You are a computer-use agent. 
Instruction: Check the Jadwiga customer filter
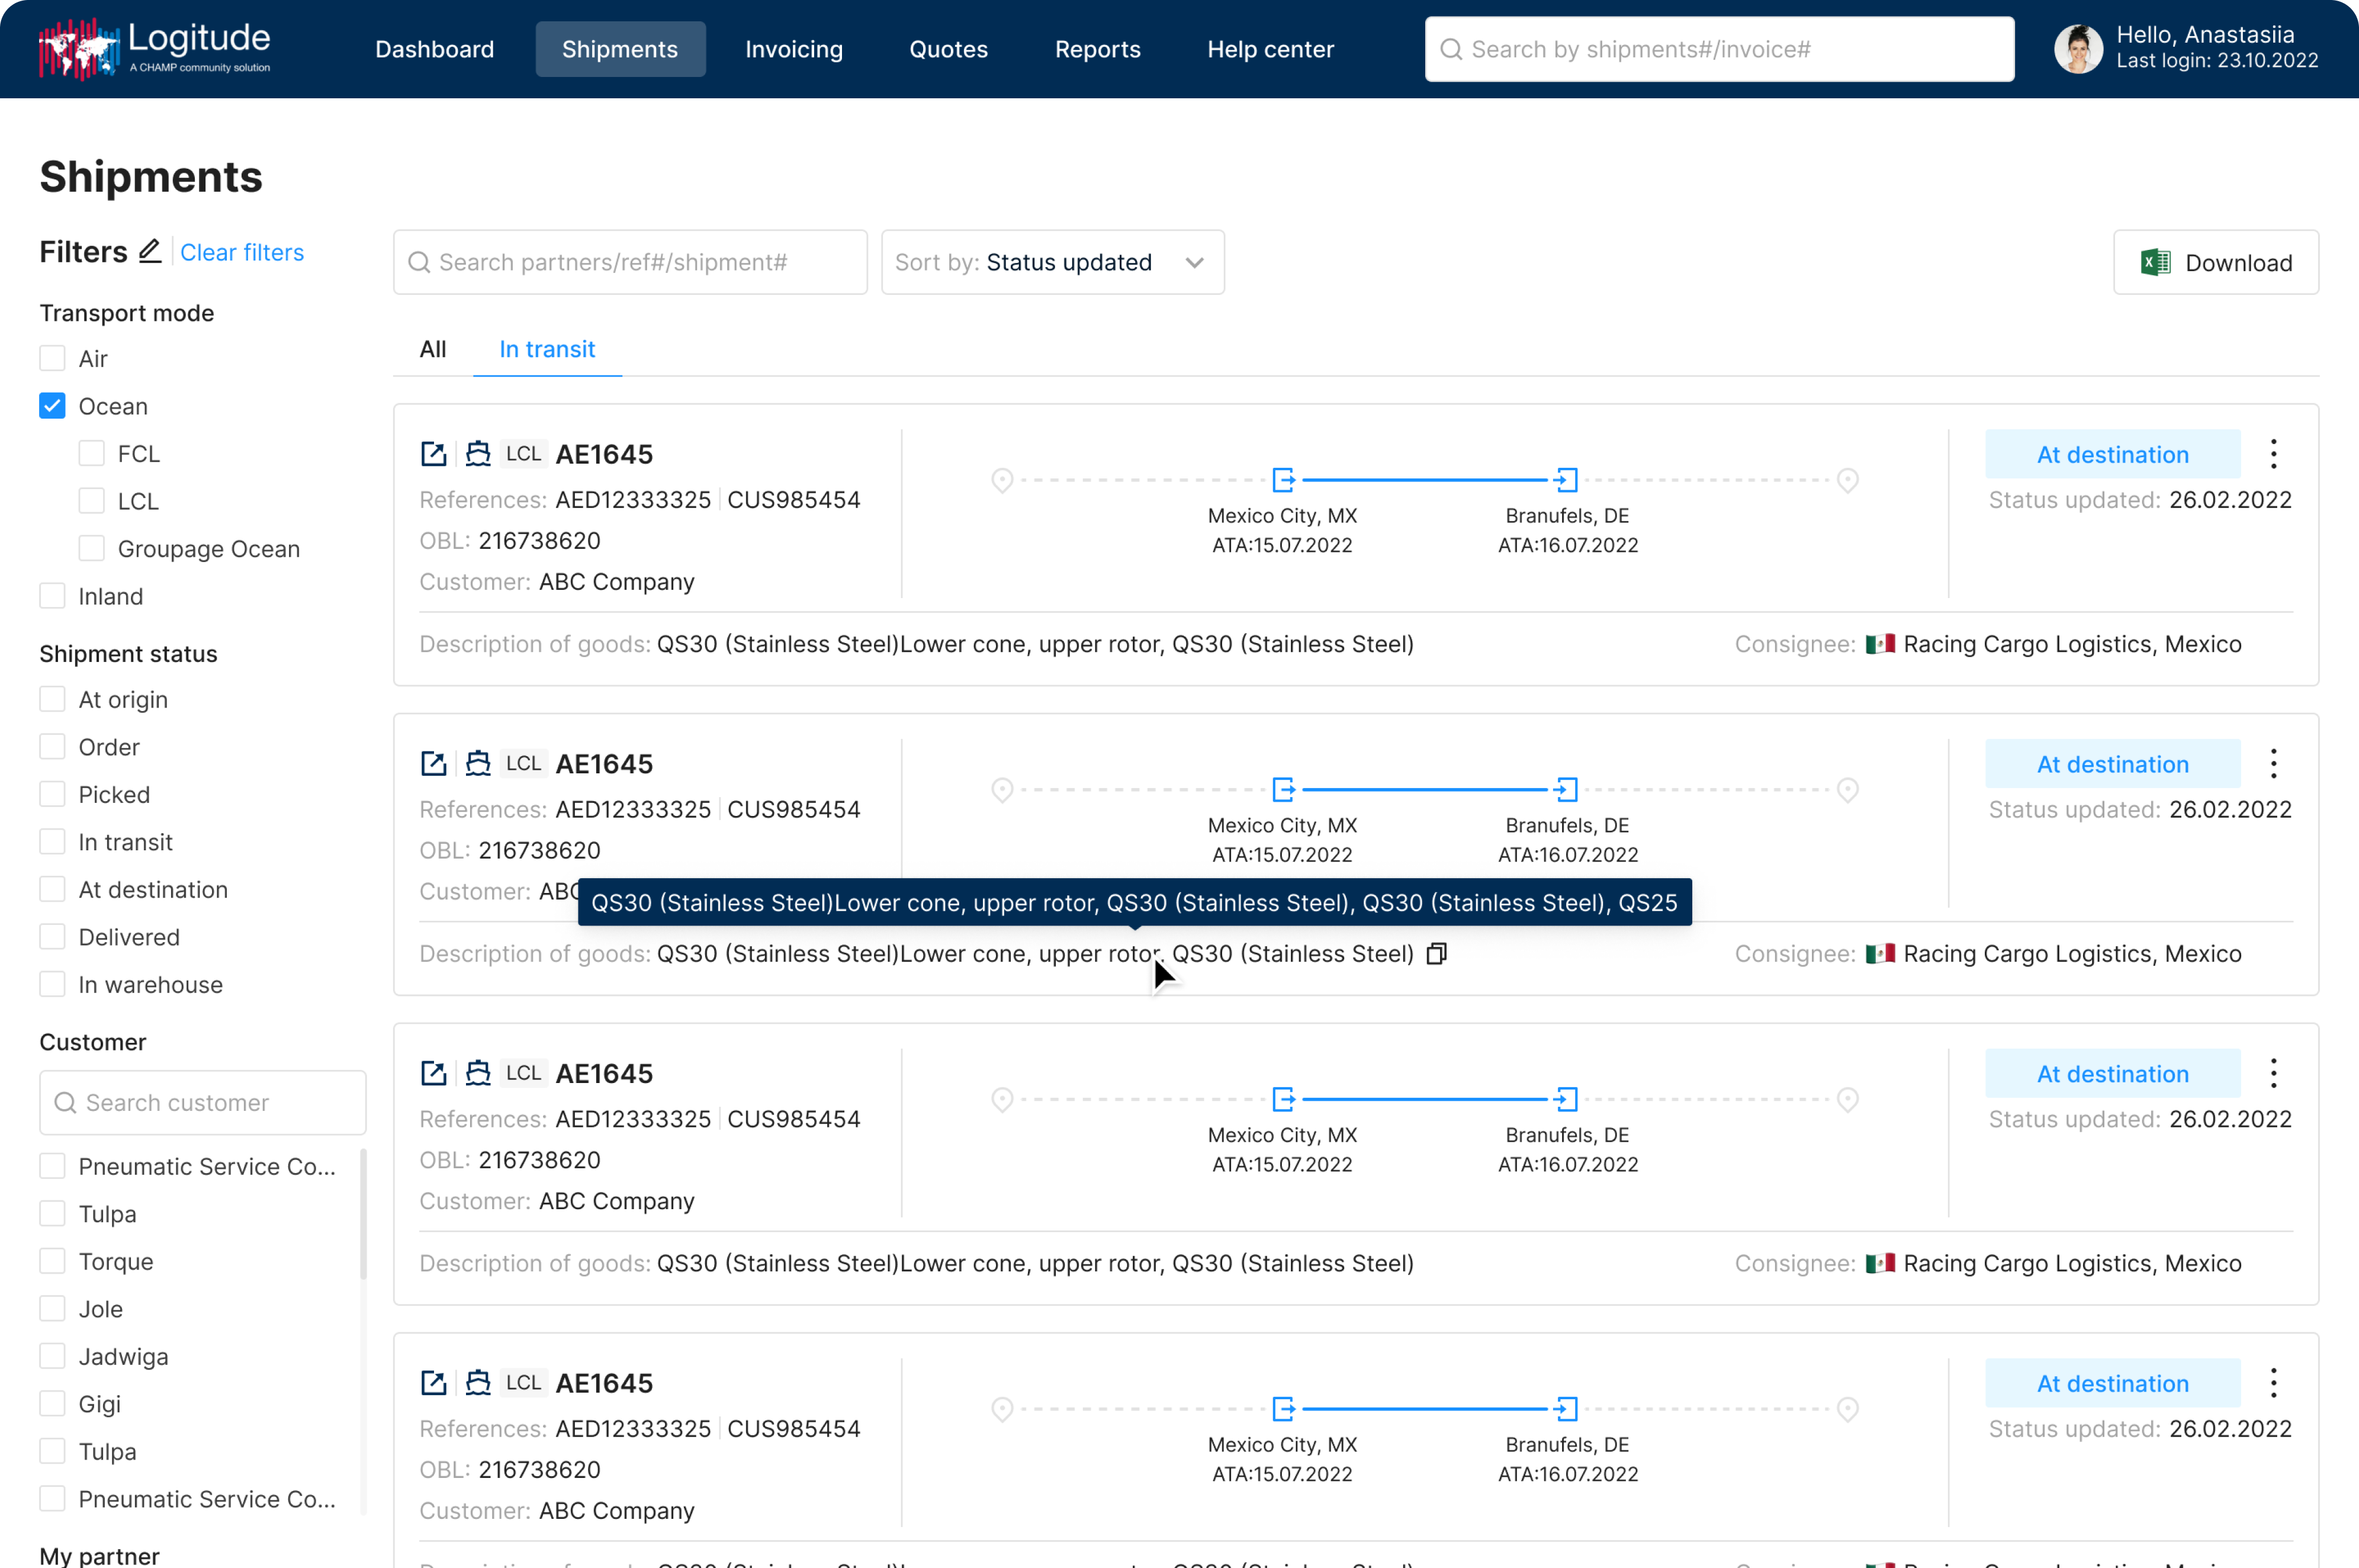coord(52,1356)
